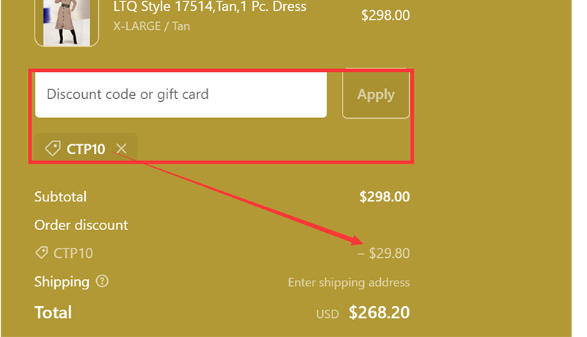Click the Apply discount button

click(x=376, y=94)
